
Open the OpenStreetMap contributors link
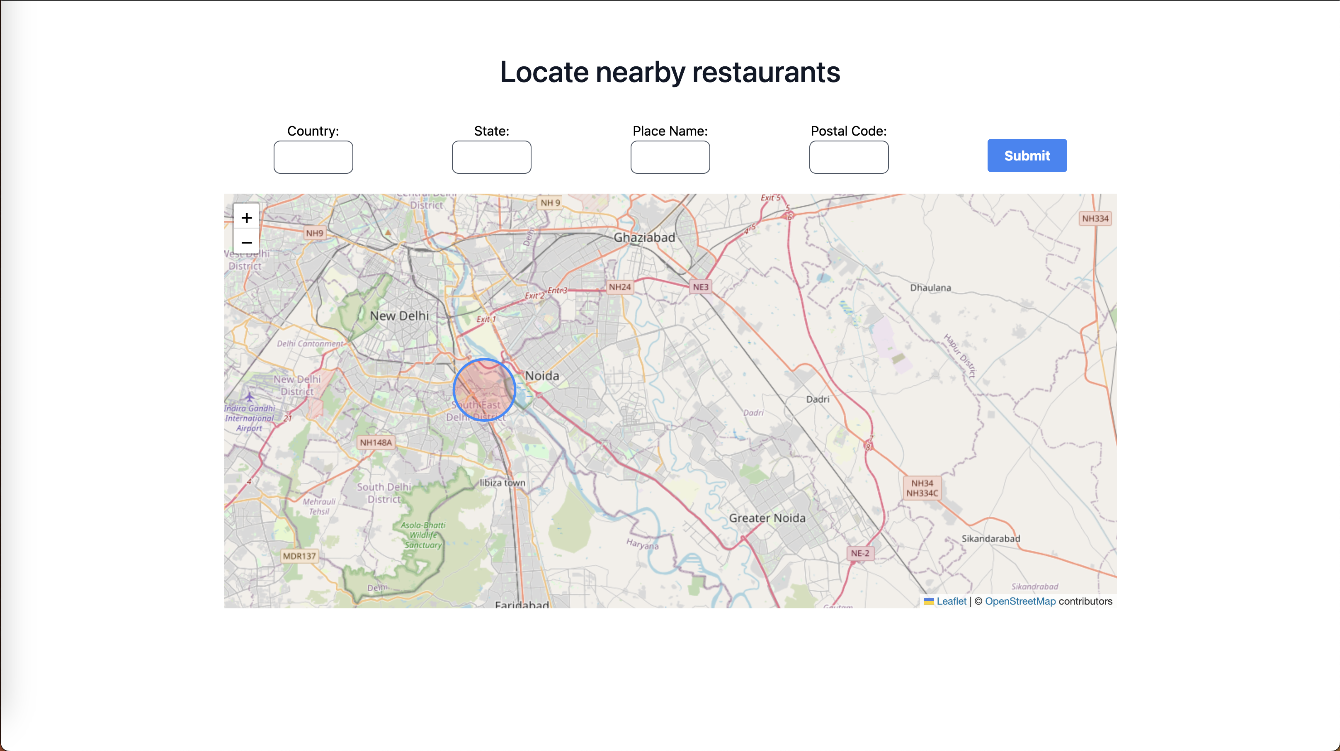pyautogui.click(x=1020, y=602)
